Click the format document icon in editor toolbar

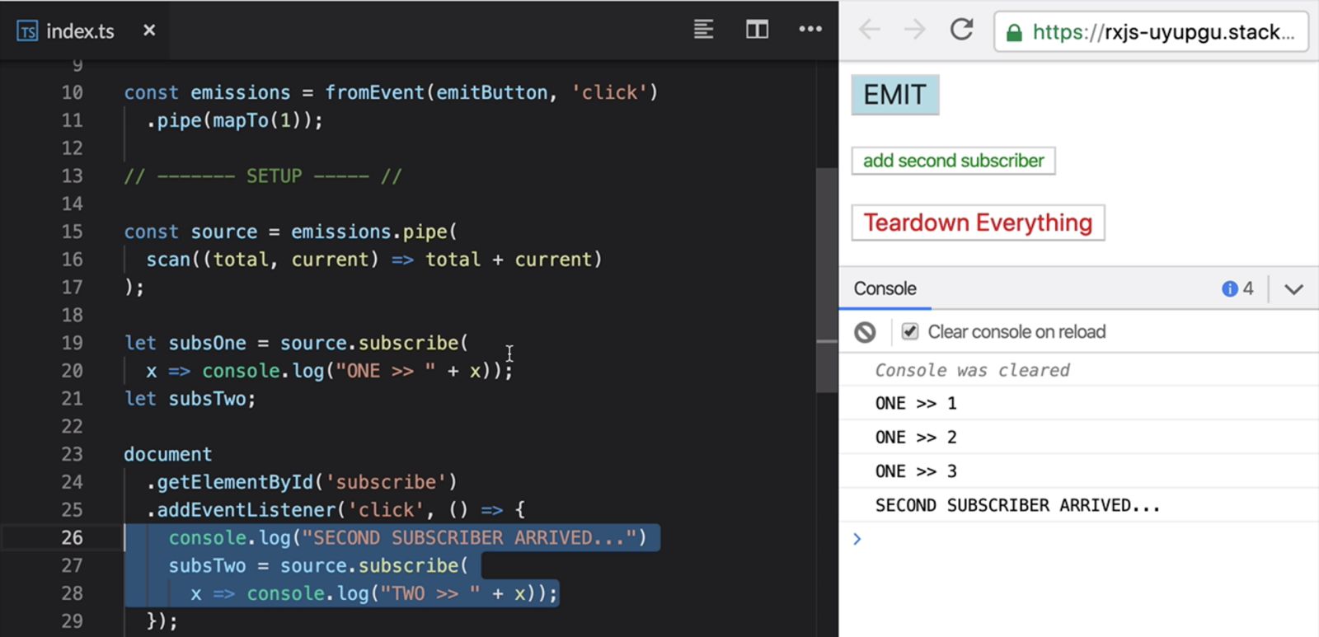pos(703,30)
